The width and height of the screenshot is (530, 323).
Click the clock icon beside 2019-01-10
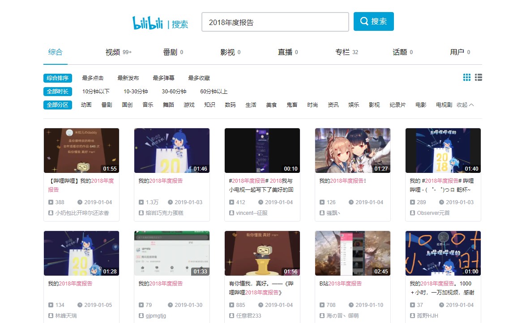(x=351, y=305)
